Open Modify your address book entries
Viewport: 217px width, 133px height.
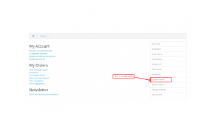point(42,57)
